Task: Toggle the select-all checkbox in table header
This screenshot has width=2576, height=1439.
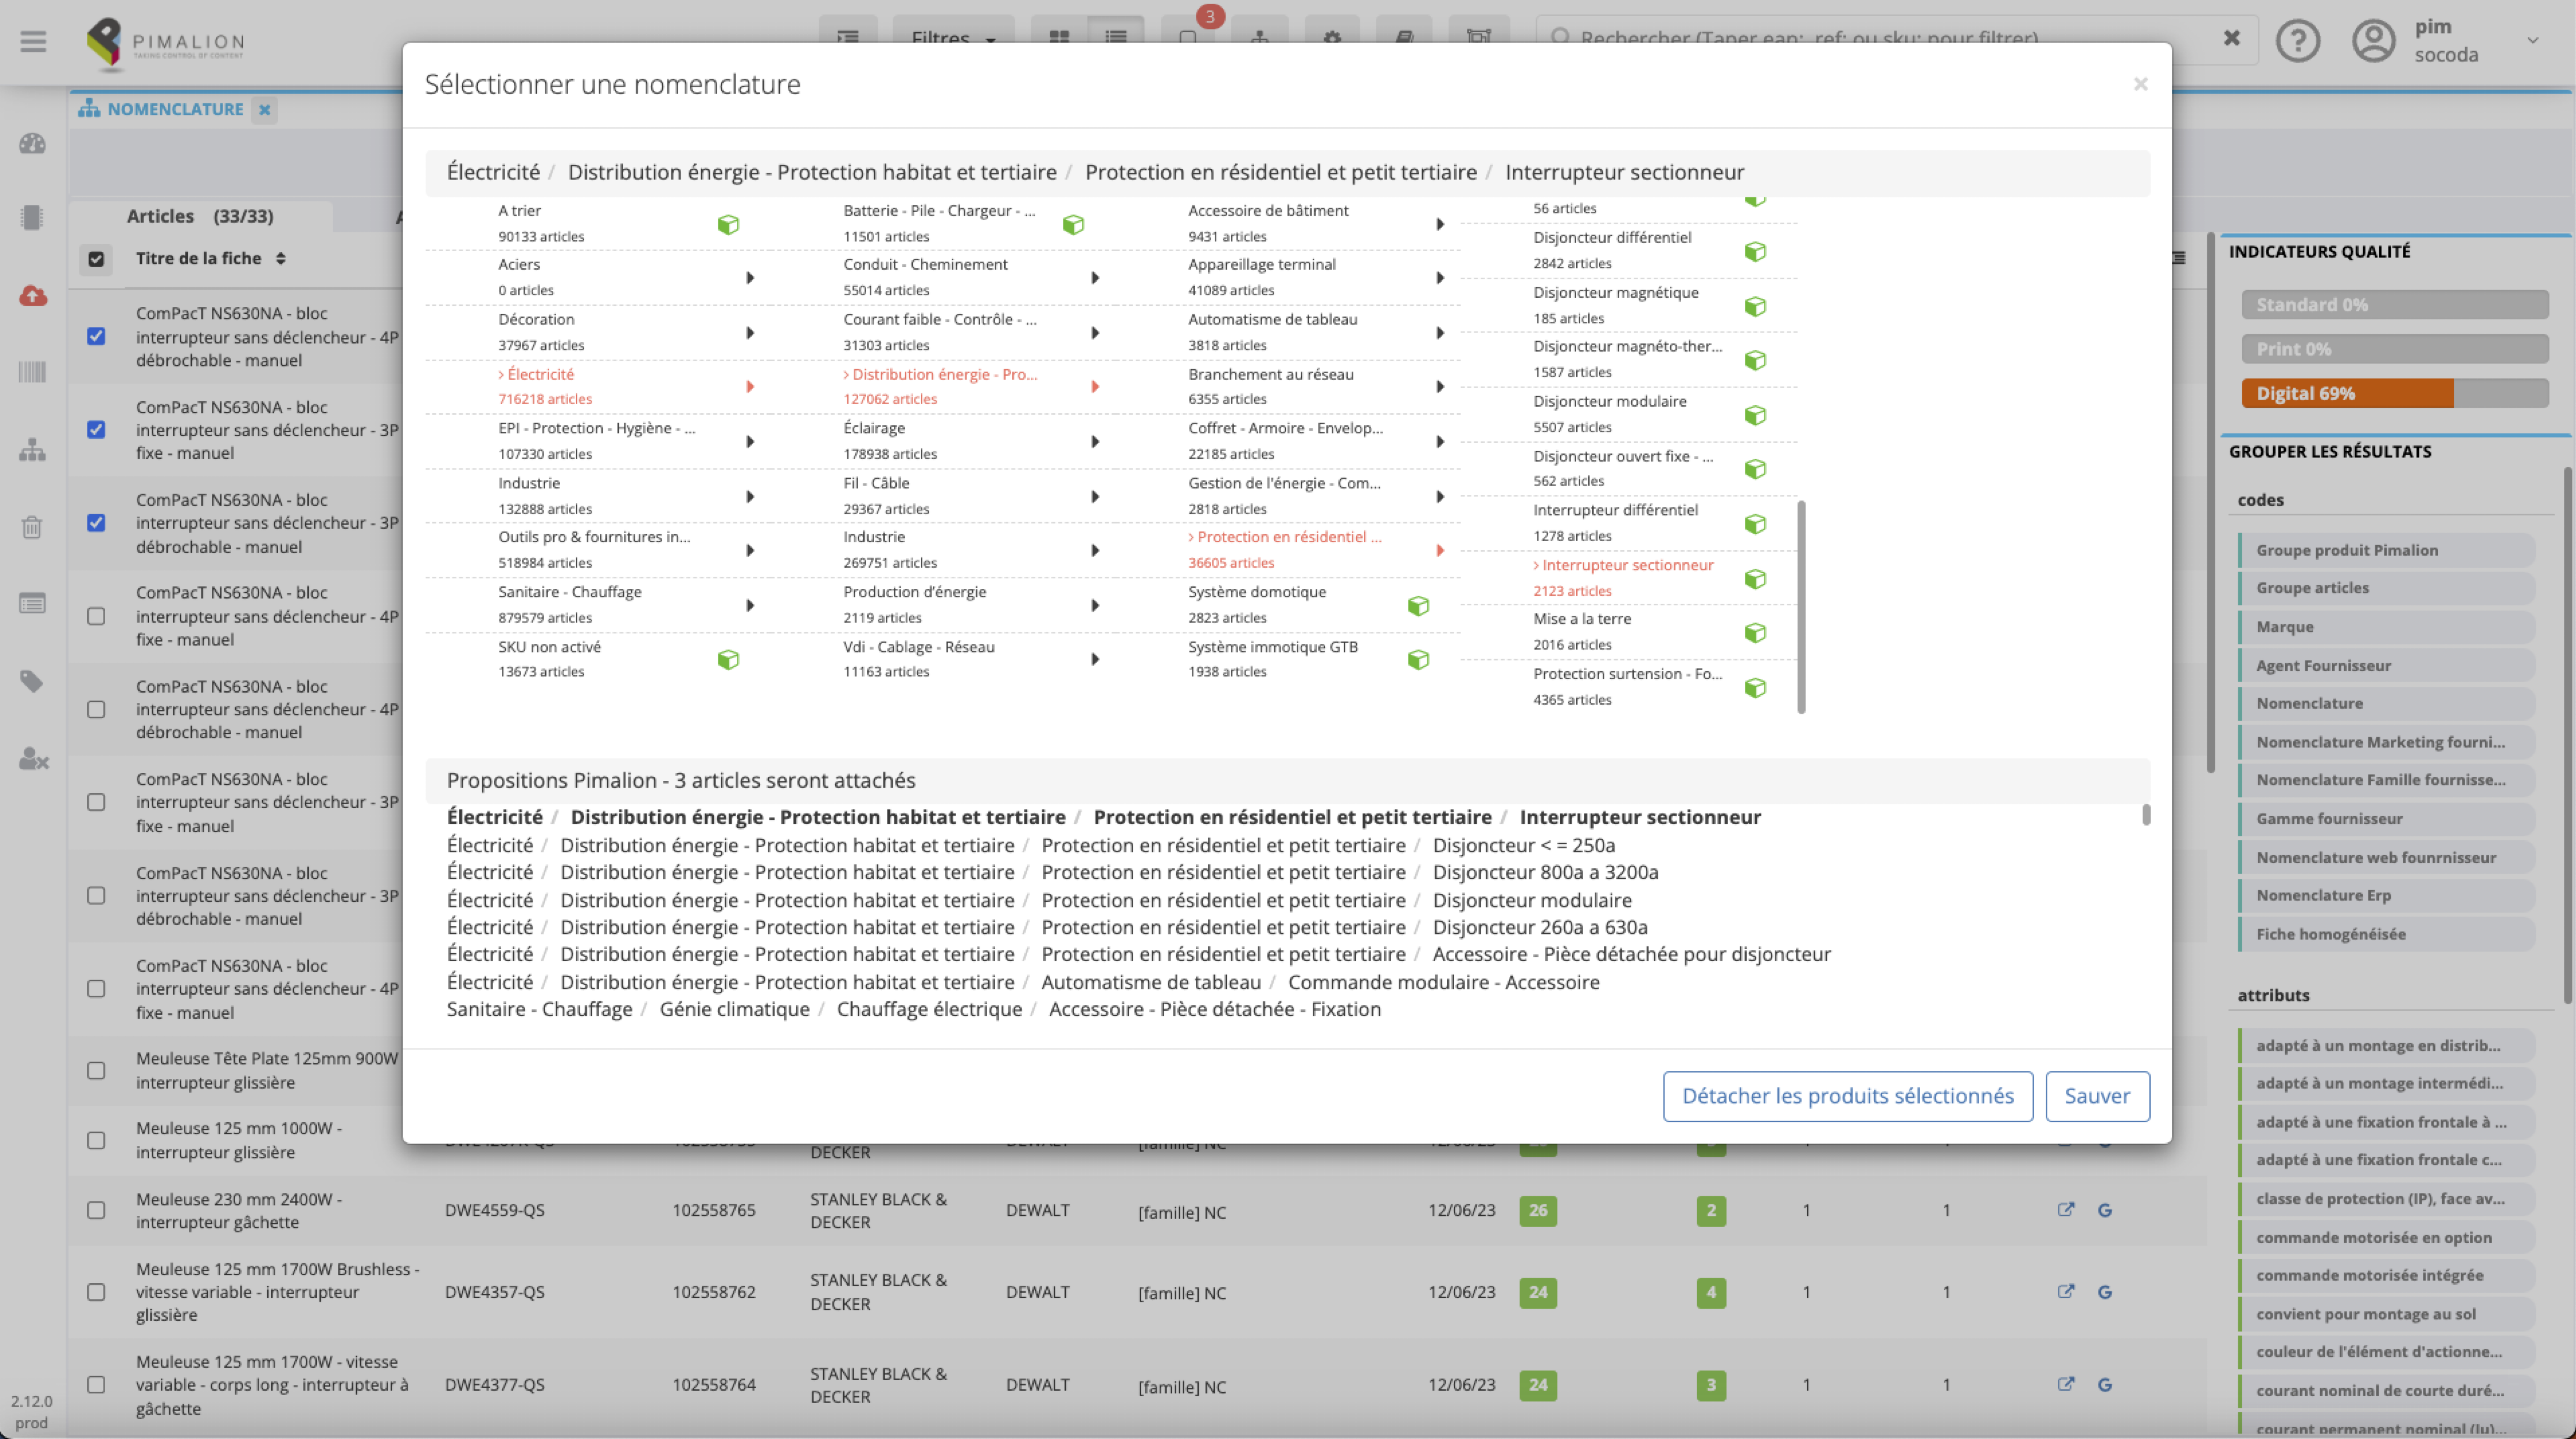Action: (x=96, y=259)
